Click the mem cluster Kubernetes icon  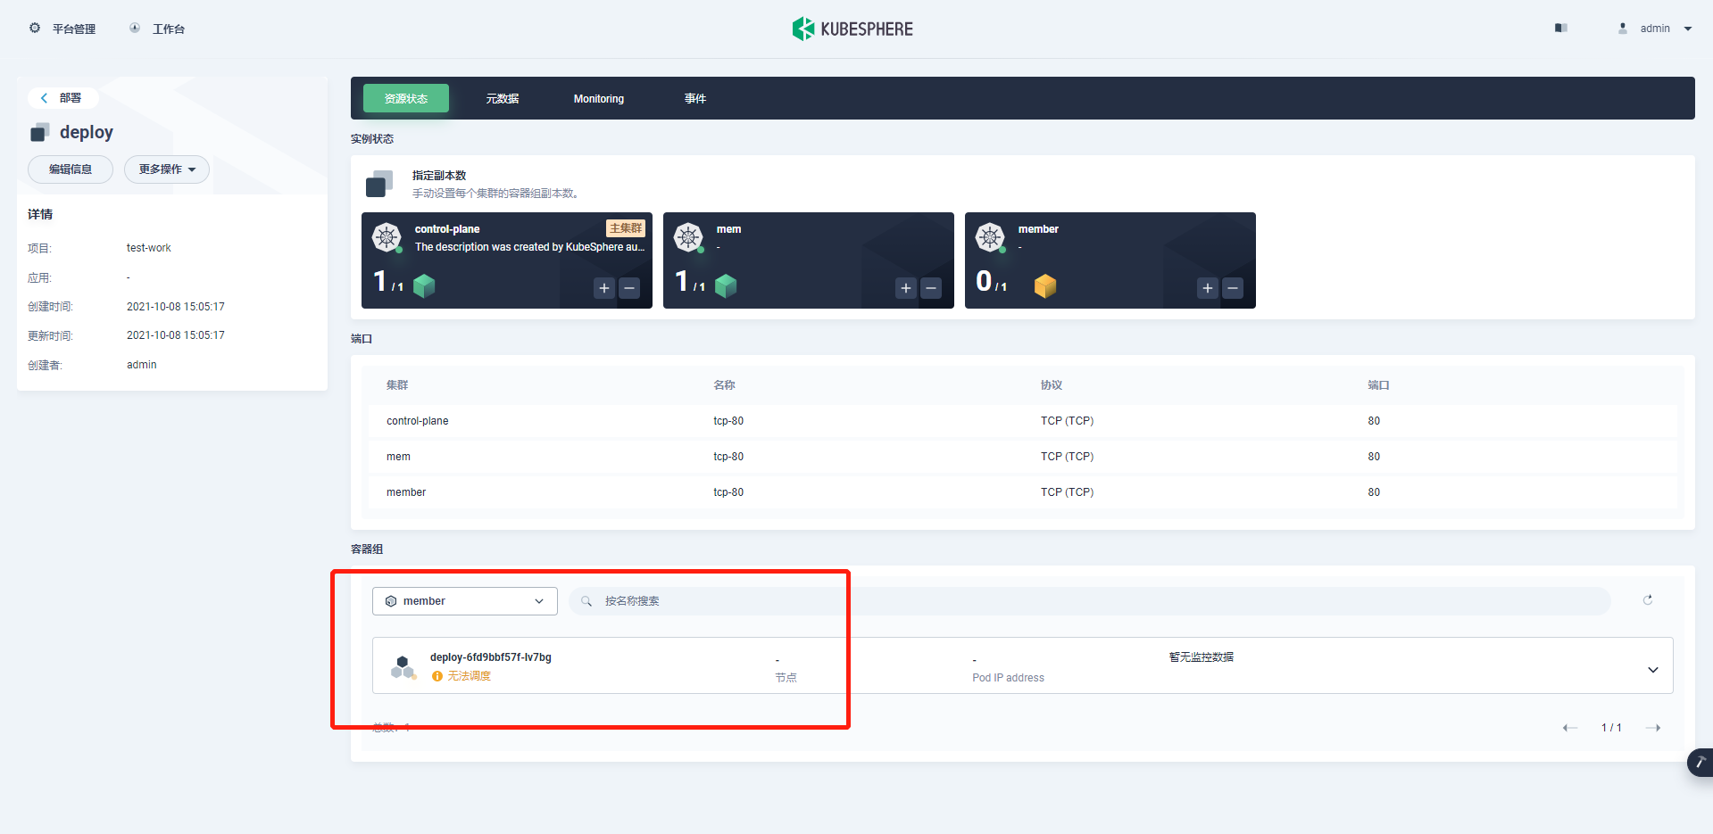click(x=688, y=237)
